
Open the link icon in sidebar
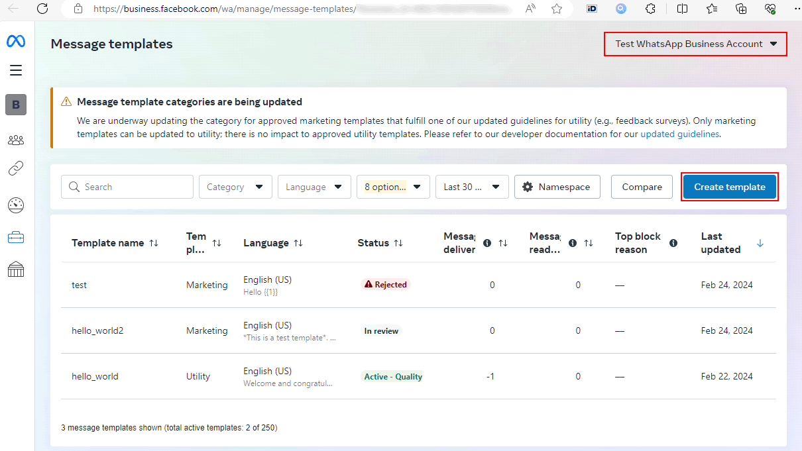(16, 169)
